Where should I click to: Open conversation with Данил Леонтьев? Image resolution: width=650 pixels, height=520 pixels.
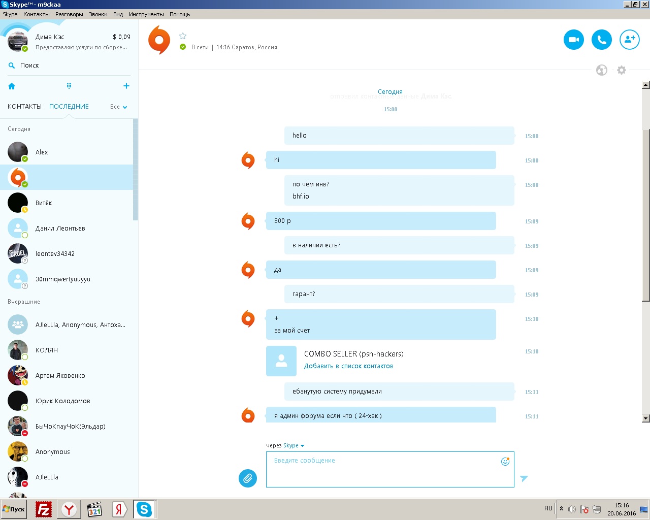pyautogui.click(x=67, y=228)
